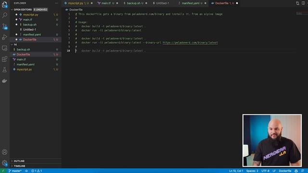Click the notifications icon in status bar
The image size is (308, 173).
303,171
